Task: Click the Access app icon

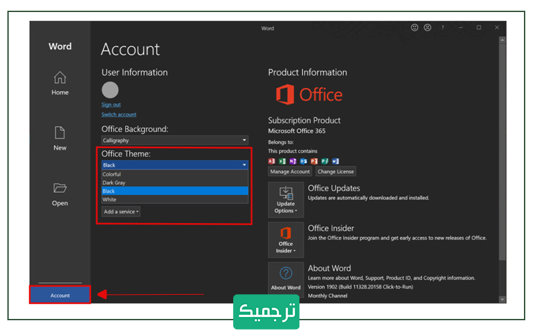Action: coord(271,161)
